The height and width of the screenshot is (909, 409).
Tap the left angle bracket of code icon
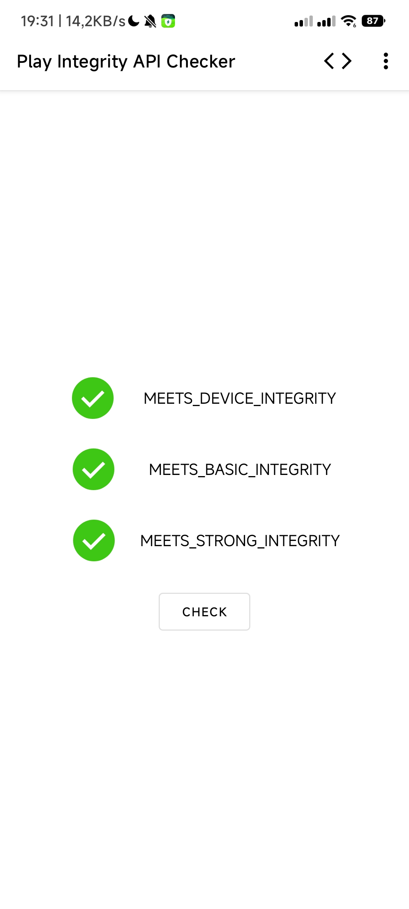pos(329,61)
